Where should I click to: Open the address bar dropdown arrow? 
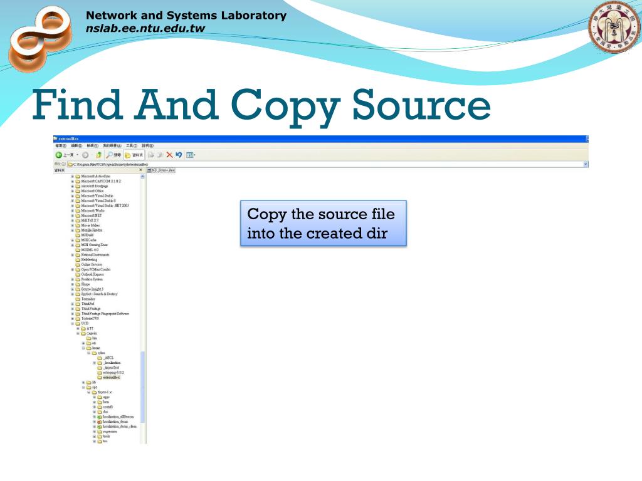point(586,164)
